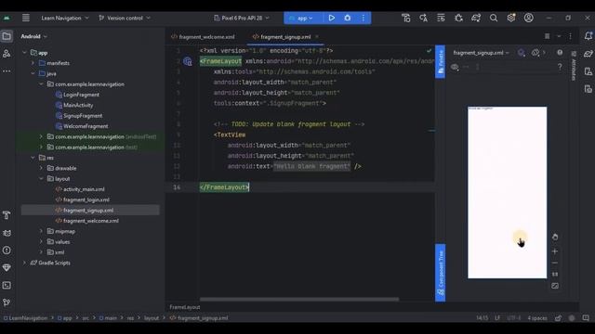The width and height of the screenshot is (595, 334).
Task: Open Pixel 6 Pro API 28 device dropdown
Action: [242, 18]
